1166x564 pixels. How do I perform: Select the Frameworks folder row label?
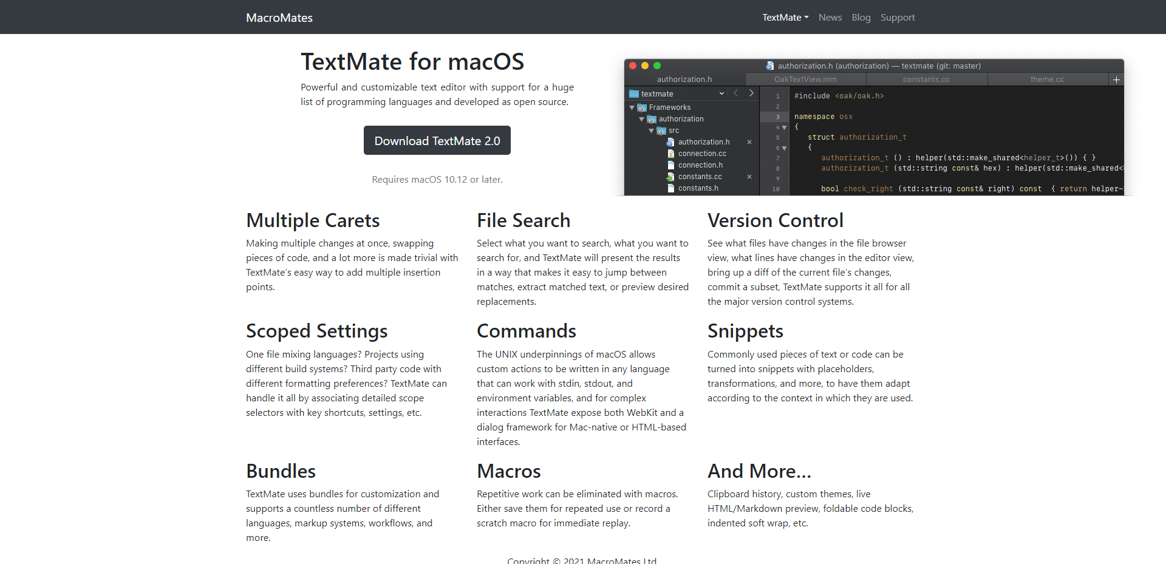[670, 107]
